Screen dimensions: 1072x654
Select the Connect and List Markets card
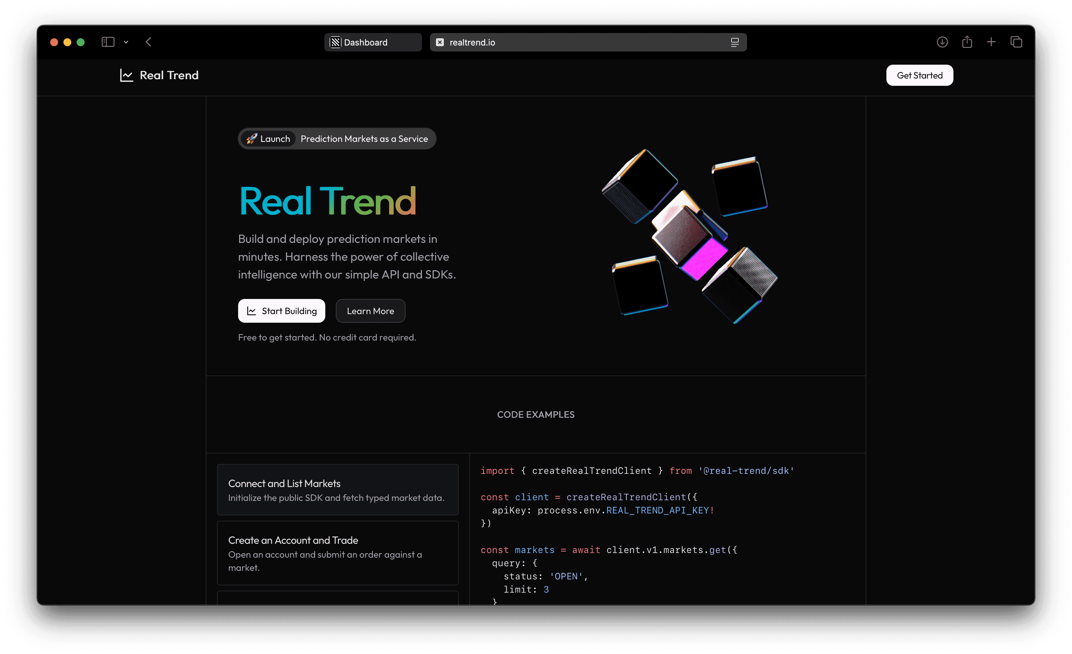(x=338, y=490)
